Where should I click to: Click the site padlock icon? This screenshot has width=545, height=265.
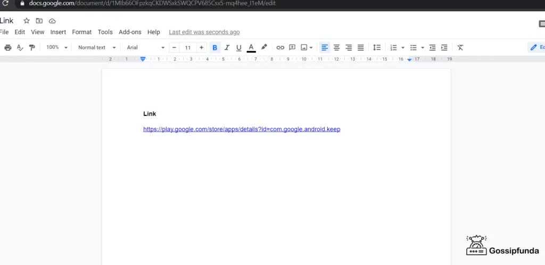pyautogui.click(x=22, y=4)
